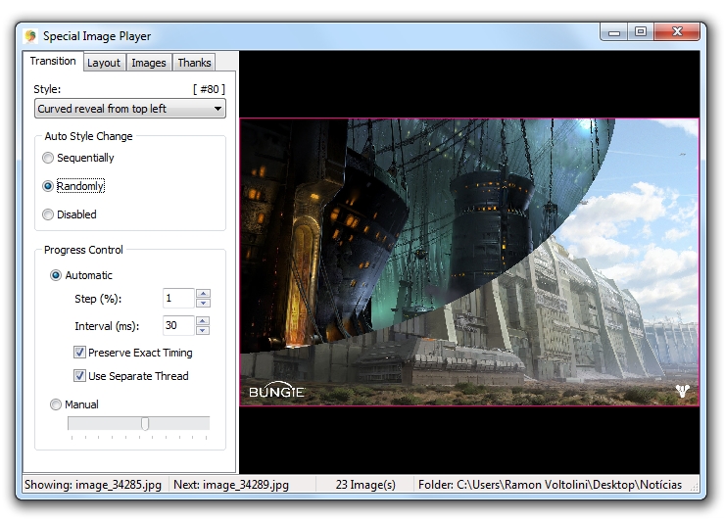
Task: Click the 23 Image(s) status entry
Action: 365,485
